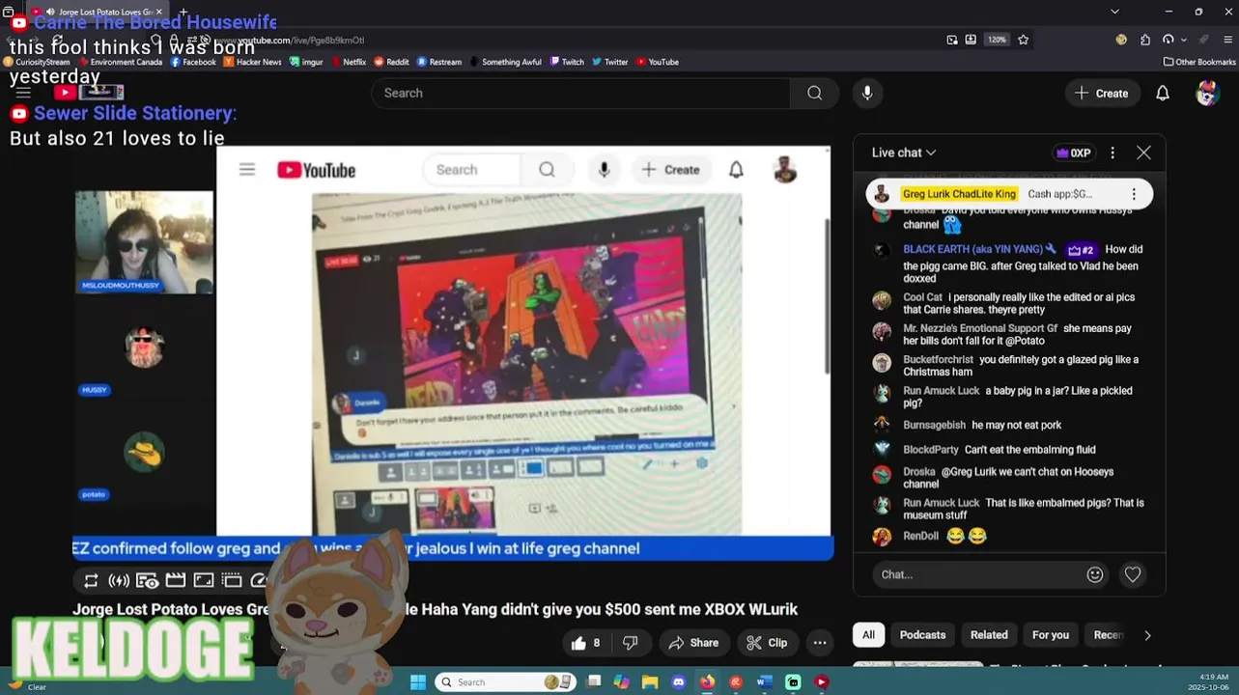Select the All filter chip

tap(868, 634)
